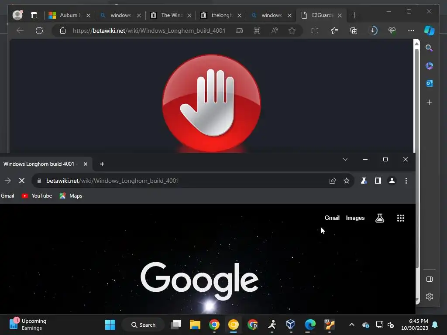Switch to The Winc tab in Edge
447x335 pixels.
point(170,15)
